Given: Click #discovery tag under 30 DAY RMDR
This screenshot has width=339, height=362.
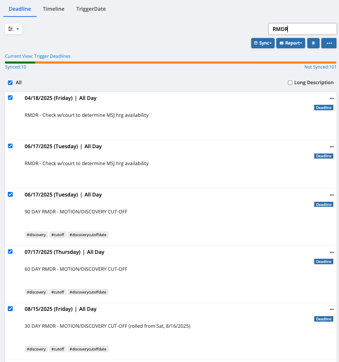Looking at the screenshot, I should 36,349.
